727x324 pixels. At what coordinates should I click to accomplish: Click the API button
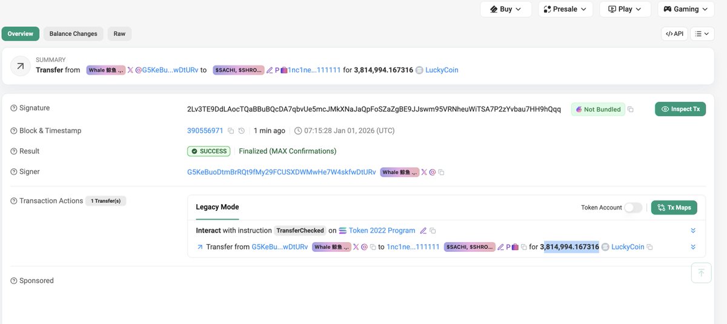point(674,34)
